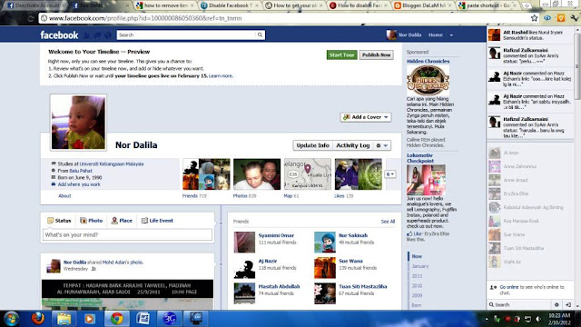Open Windows Start menu
The image size is (581, 327).
pyautogui.click(x=11, y=319)
